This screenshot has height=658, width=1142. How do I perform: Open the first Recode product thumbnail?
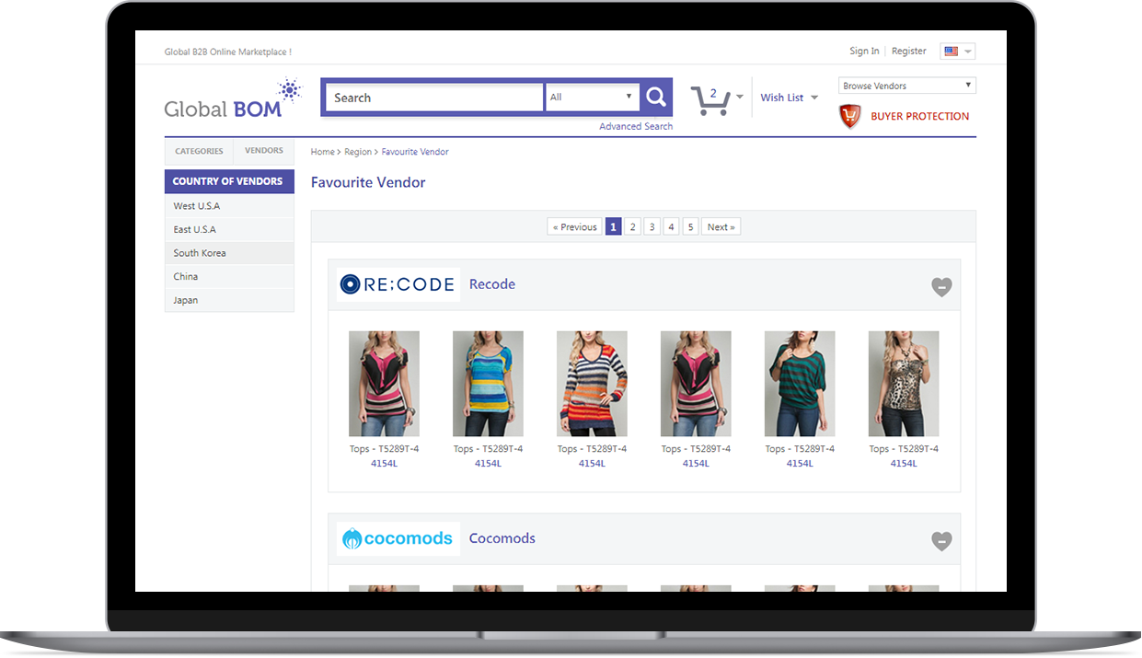click(x=384, y=384)
